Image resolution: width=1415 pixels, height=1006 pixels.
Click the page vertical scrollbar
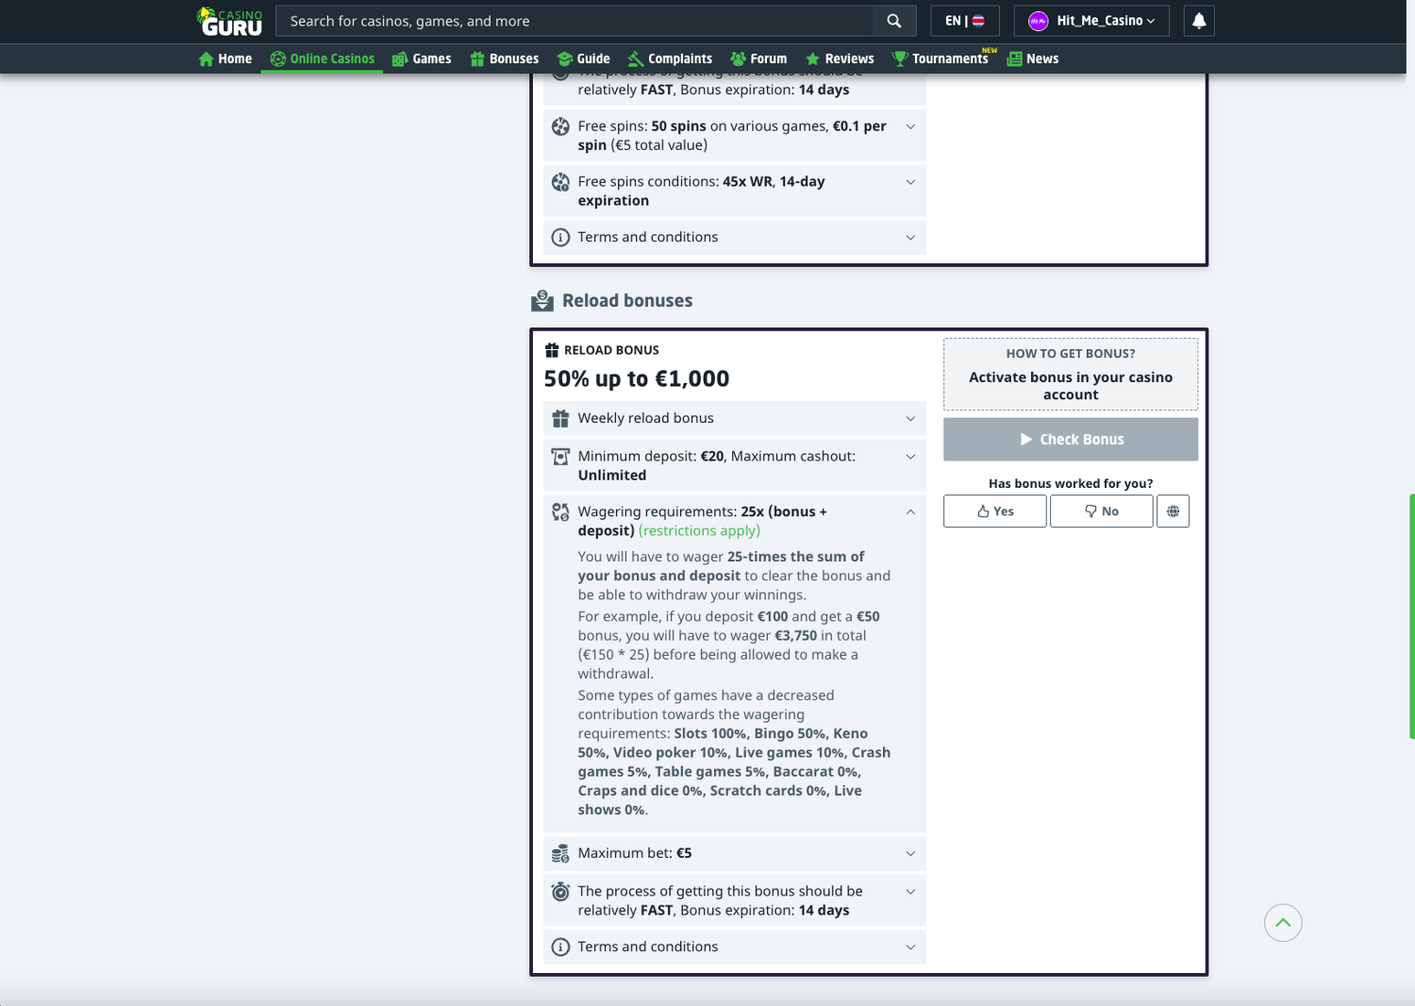(x=1411, y=615)
